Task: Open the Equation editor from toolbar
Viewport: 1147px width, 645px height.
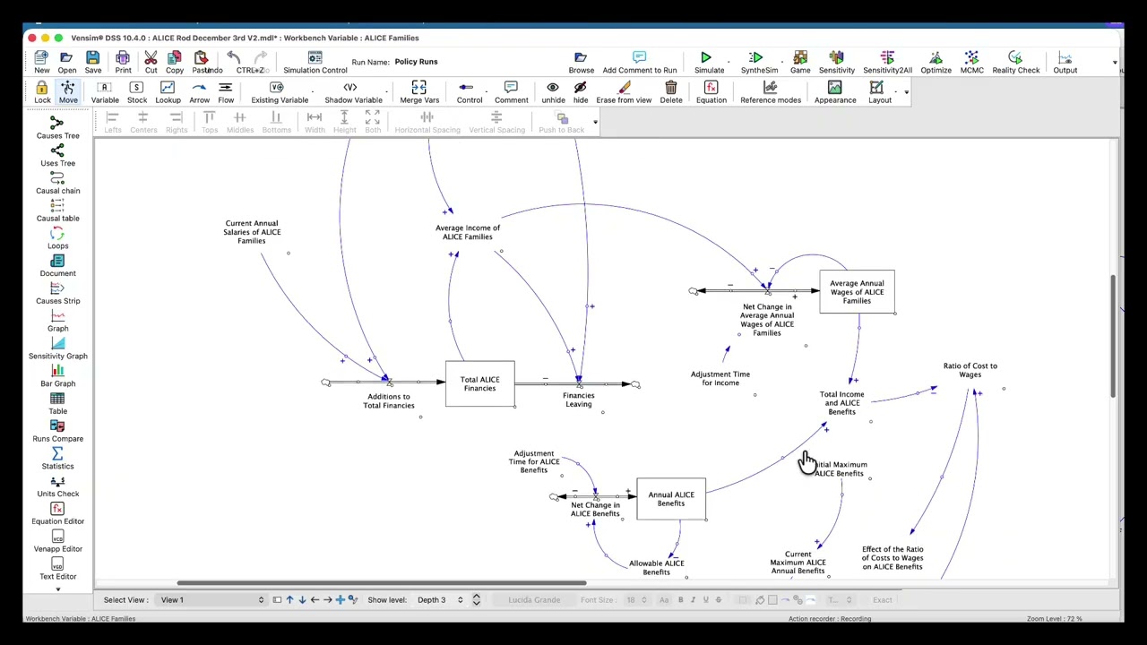Action: [711, 92]
